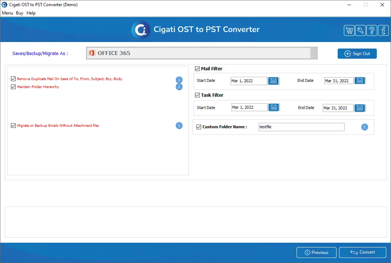Uncheck Maintain Folder Hierarchy

(x=13, y=87)
